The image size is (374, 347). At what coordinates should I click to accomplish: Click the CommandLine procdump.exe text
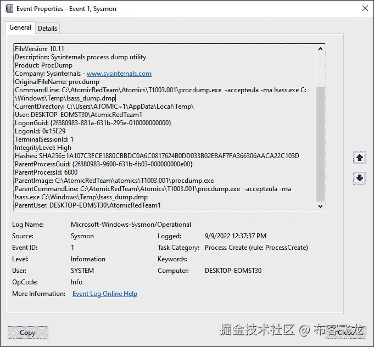(x=160, y=94)
